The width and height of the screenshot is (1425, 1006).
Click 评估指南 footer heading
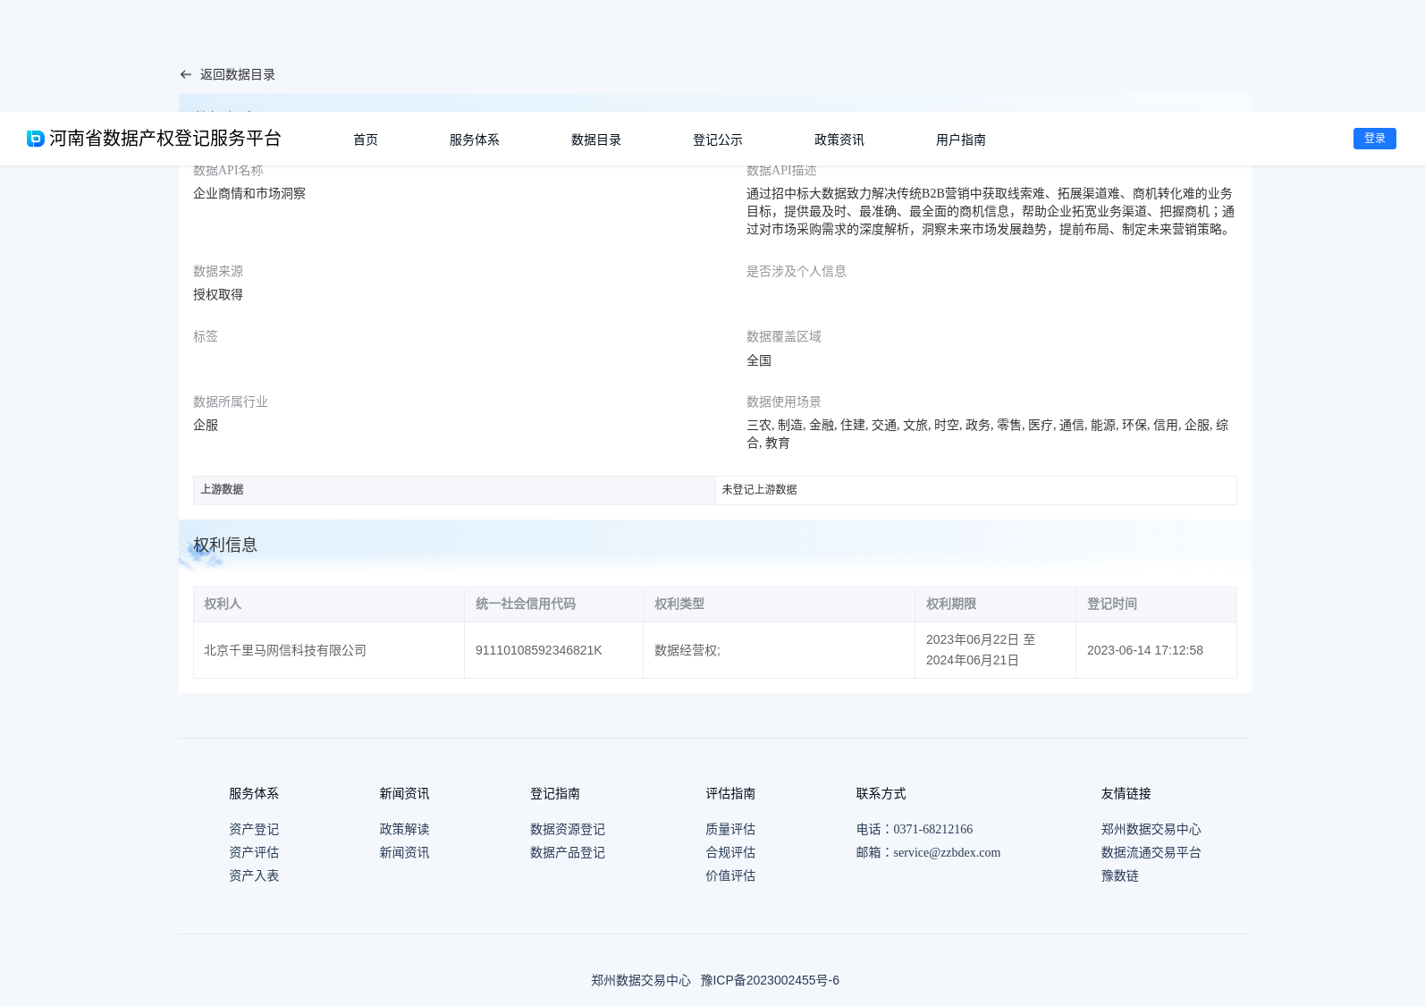[730, 794]
